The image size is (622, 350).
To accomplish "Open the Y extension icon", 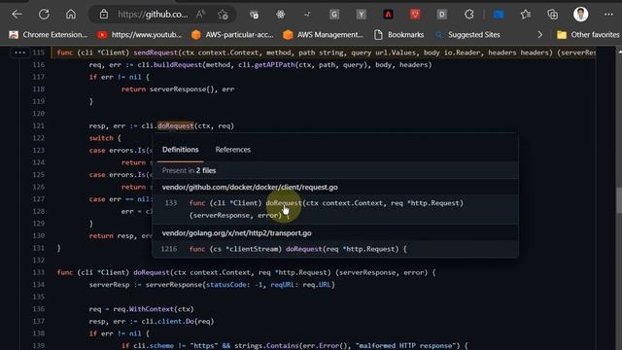I will point(361,15).
